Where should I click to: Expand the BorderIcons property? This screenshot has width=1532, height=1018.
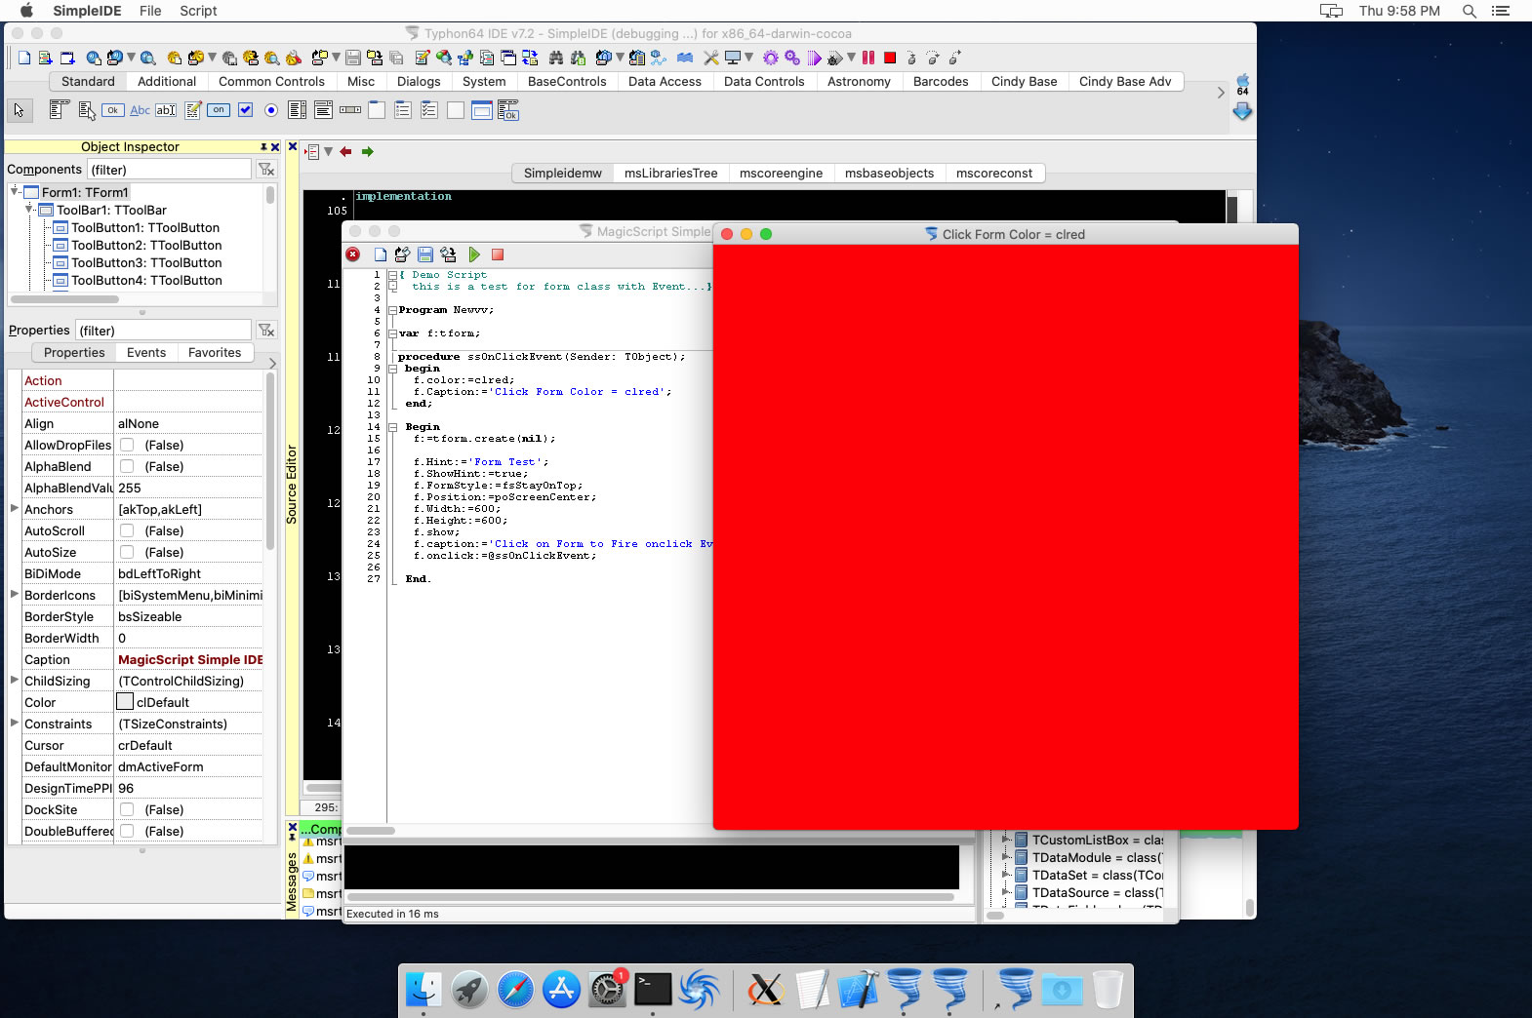pos(14,594)
